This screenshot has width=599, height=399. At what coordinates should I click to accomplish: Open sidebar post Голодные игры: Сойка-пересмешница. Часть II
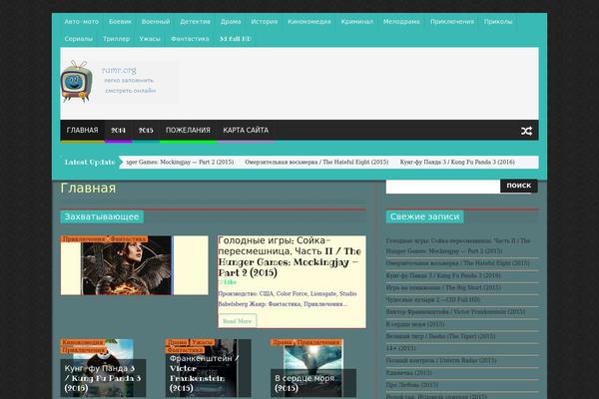click(x=458, y=246)
